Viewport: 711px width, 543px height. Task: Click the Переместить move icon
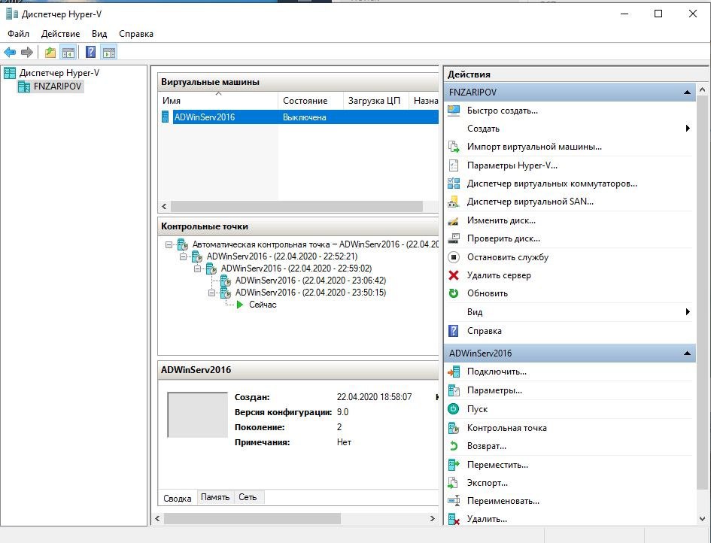pyautogui.click(x=454, y=465)
